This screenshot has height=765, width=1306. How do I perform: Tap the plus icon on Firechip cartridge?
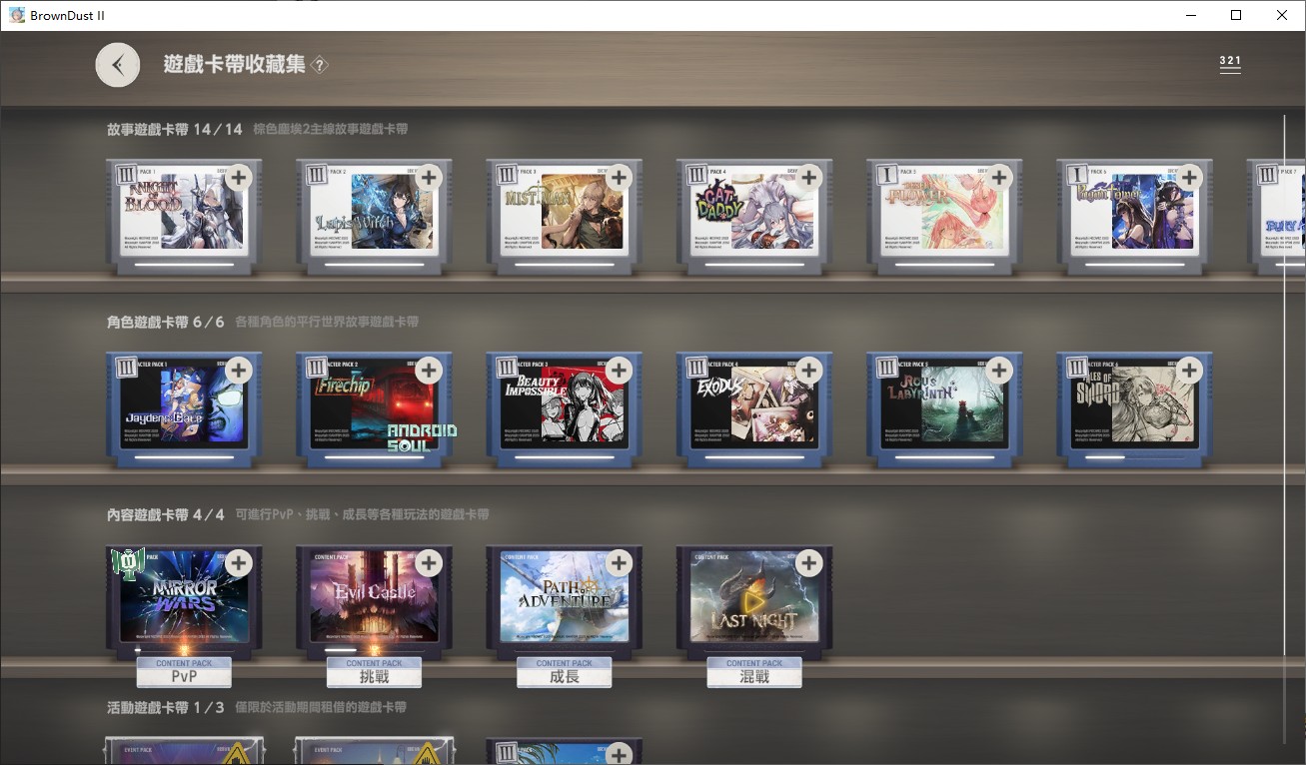click(429, 371)
